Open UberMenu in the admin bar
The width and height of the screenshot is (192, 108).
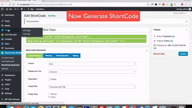click(x=40, y=9)
